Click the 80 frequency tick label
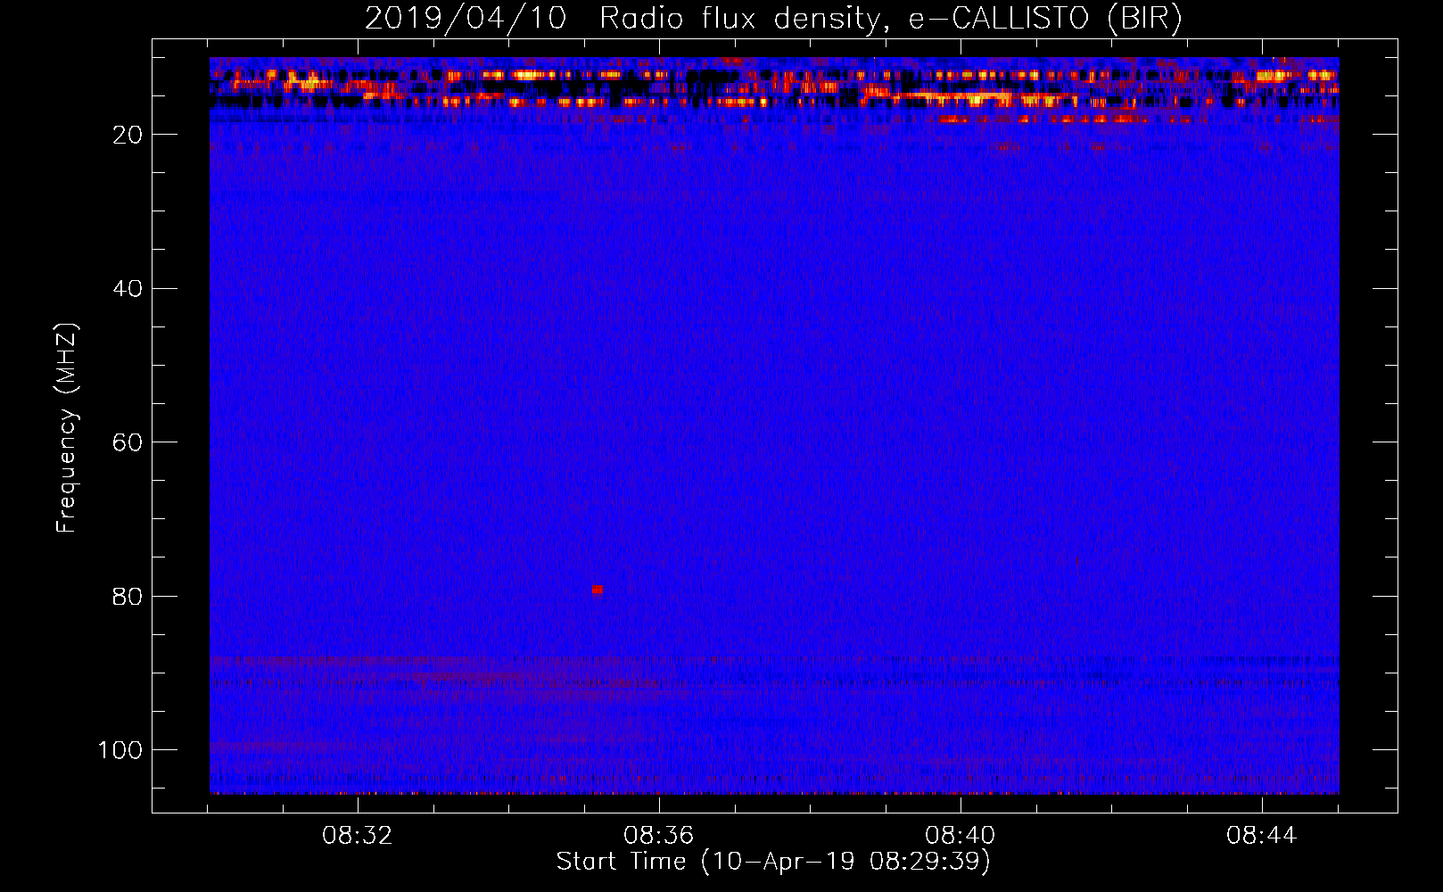Screen dimensions: 1443x892 [x=128, y=596]
